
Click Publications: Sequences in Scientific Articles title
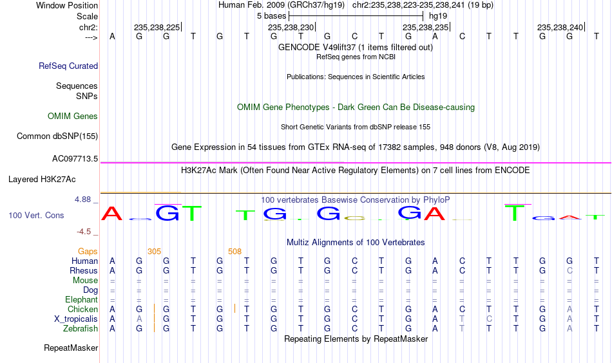click(x=356, y=77)
